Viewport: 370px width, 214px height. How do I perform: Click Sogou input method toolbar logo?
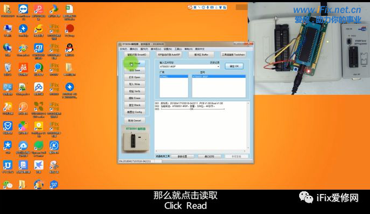(x=190, y=8)
